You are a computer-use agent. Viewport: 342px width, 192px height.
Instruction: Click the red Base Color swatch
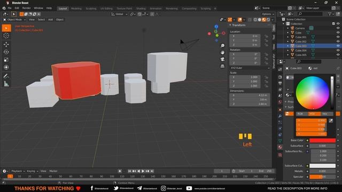(322, 140)
